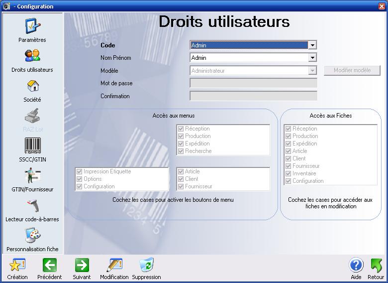Toggle Configuration checkbox in Accès aux menus

(x=79, y=186)
